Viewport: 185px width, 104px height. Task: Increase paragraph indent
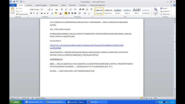tap(83, 10)
